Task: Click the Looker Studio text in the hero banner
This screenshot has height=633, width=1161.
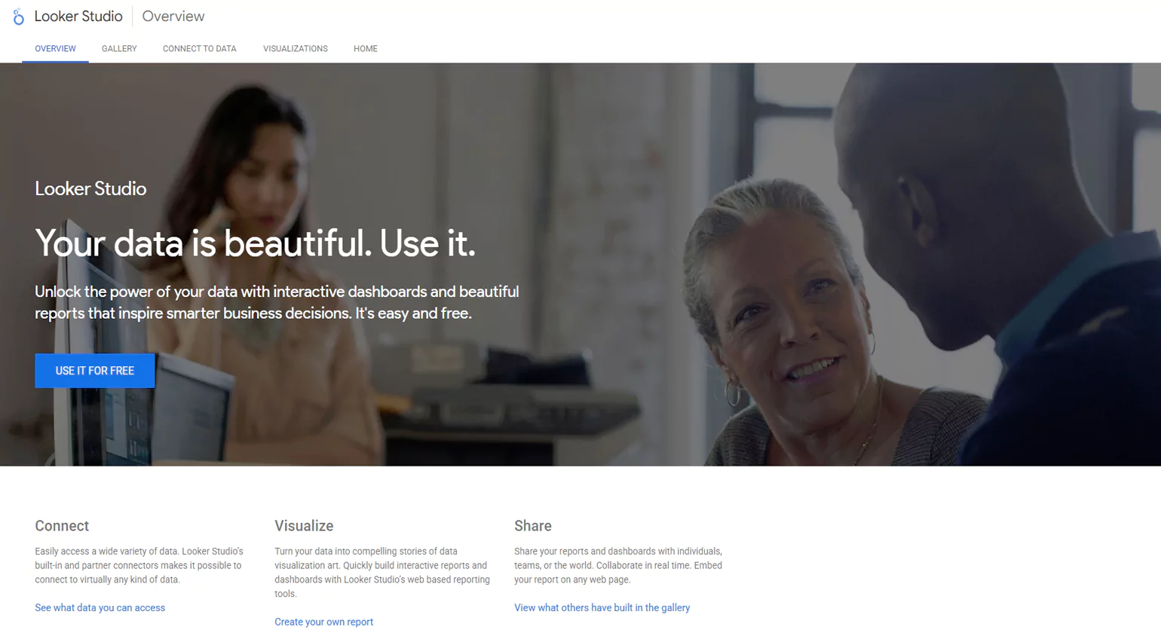Action: [90, 189]
